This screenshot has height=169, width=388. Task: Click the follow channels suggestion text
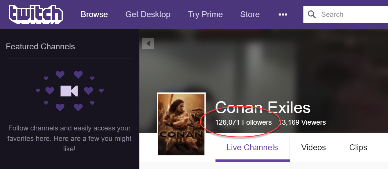69,139
